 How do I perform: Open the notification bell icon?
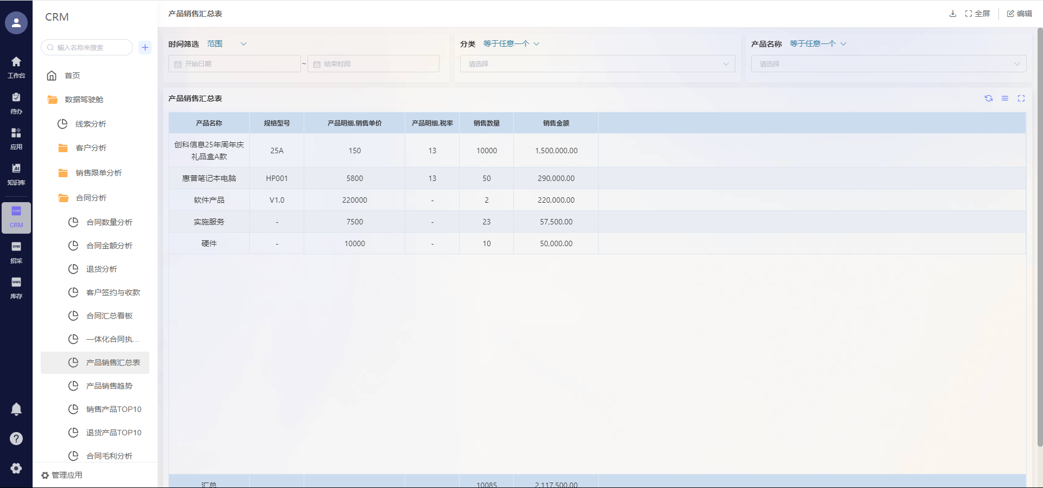pos(16,409)
